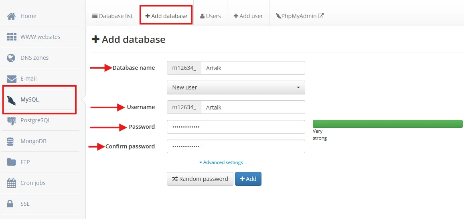This screenshot has height=219, width=464.
Task: Click the Home house icon in sidebar
Action: [11, 16]
